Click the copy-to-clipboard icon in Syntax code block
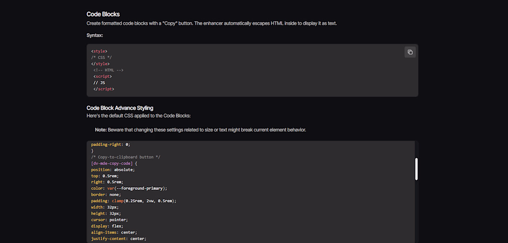Screen dimensions: 508x243 [x=410, y=52]
